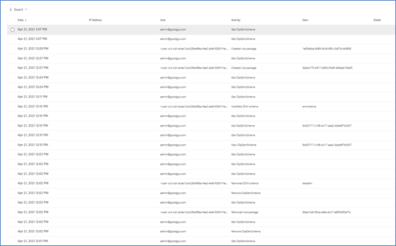Click the Activity column header
This screenshot has width=396, height=246.
pyautogui.click(x=235, y=20)
